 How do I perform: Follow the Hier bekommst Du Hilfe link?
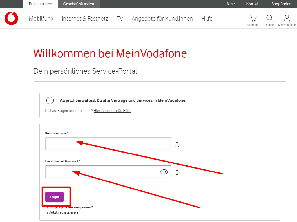pyautogui.click(x=112, y=111)
